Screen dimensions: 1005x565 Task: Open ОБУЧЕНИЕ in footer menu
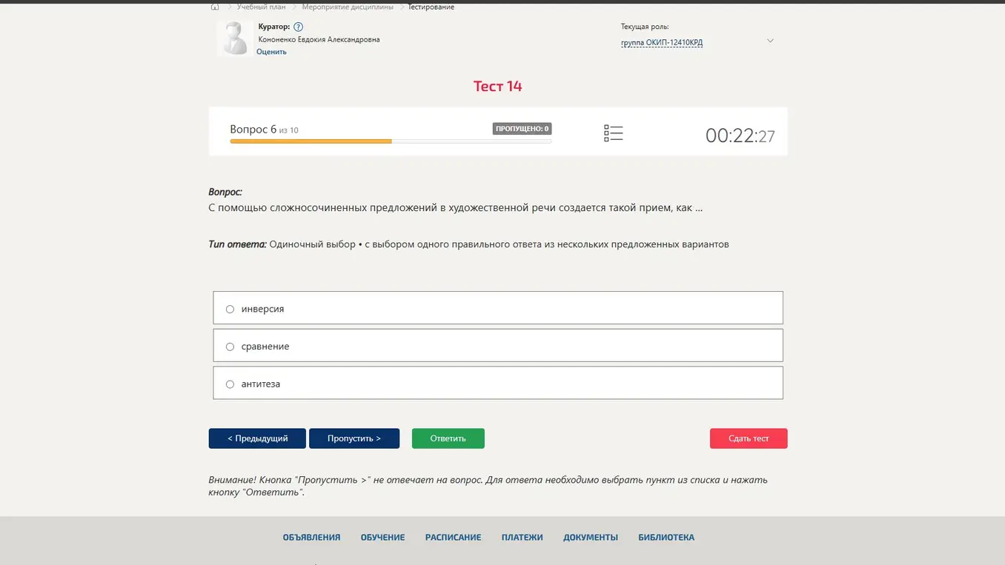[383, 538]
